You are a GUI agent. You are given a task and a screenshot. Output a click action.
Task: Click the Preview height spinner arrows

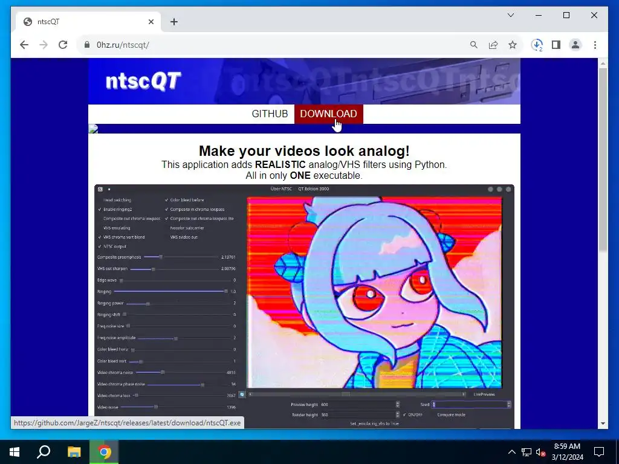click(x=398, y=404)
